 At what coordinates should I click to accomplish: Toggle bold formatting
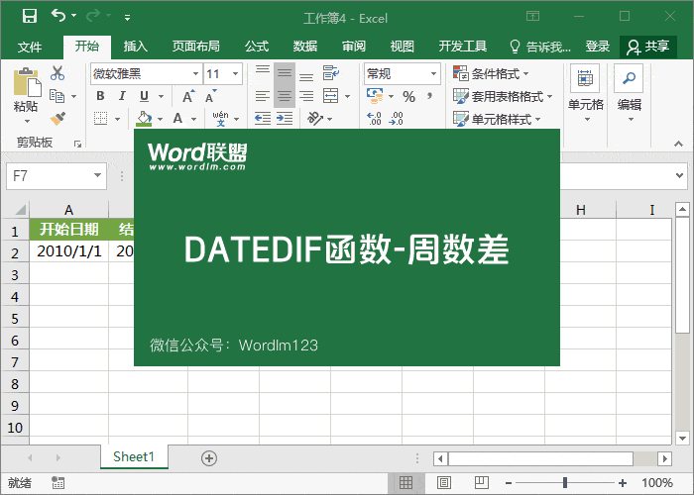[x=100, y=96]
